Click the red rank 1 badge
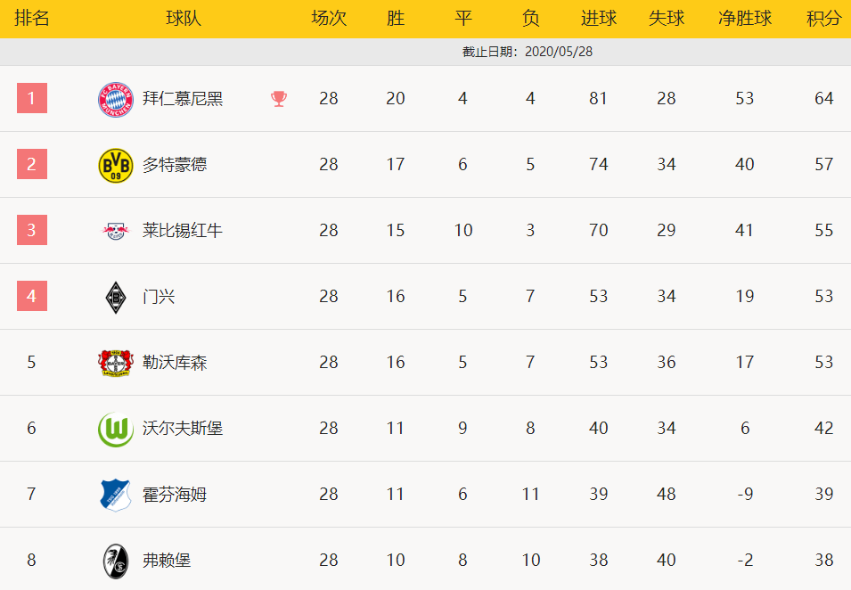The height and width of the screenshot is (590, 851). coord(32,98)
